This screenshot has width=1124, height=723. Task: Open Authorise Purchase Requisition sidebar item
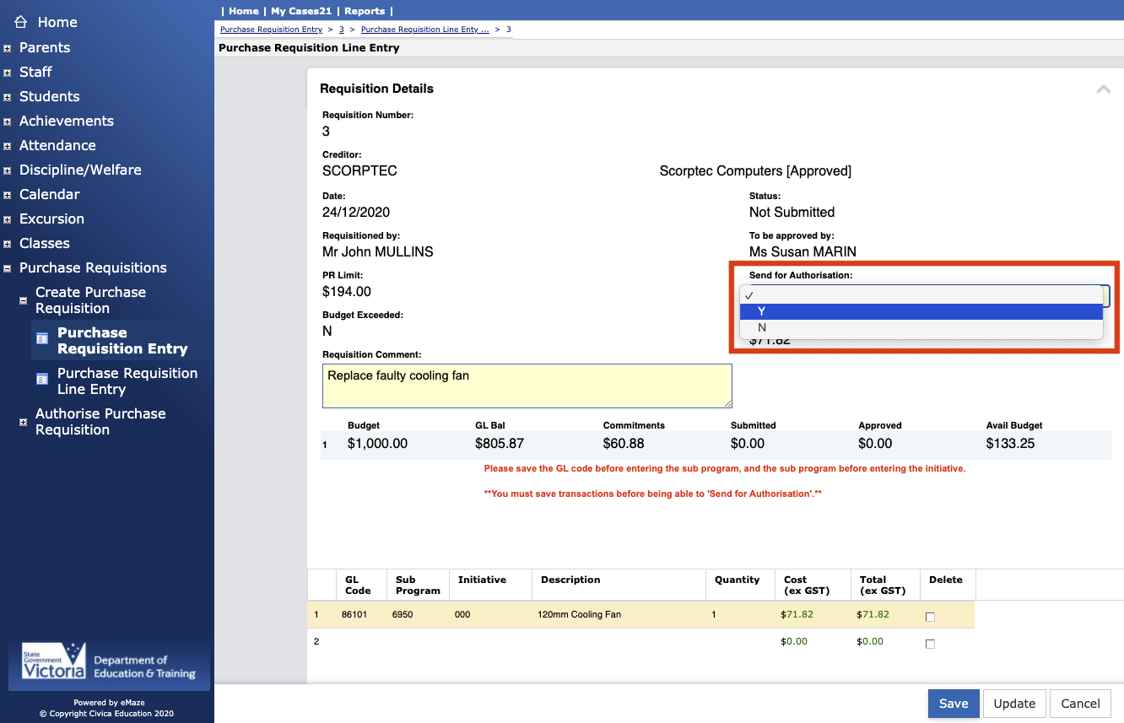coord(100,422)
